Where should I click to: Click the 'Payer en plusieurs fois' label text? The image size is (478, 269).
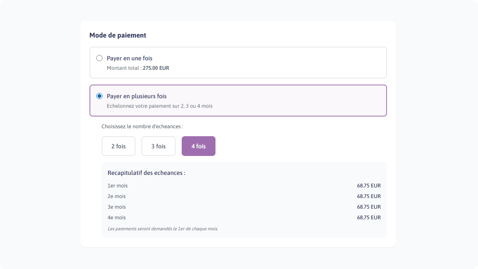137,96
